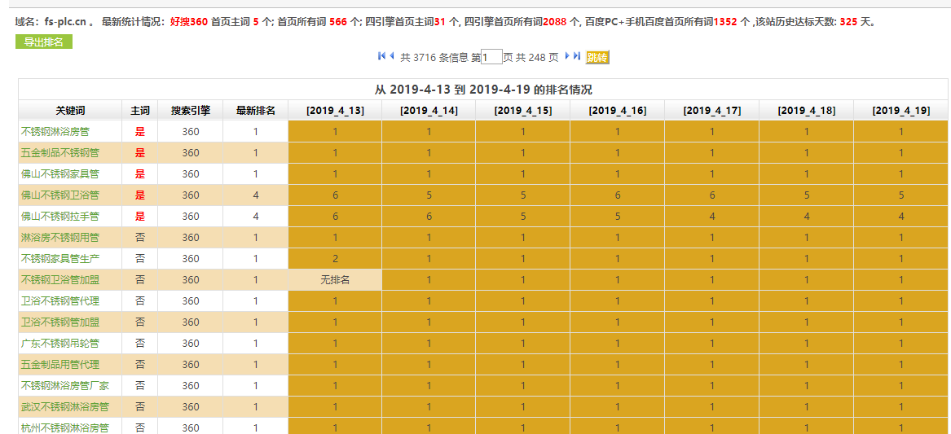Click the 导出排名 export button
Screen dimensions: 951x434
pyautogui.click(x=44, y=42)
